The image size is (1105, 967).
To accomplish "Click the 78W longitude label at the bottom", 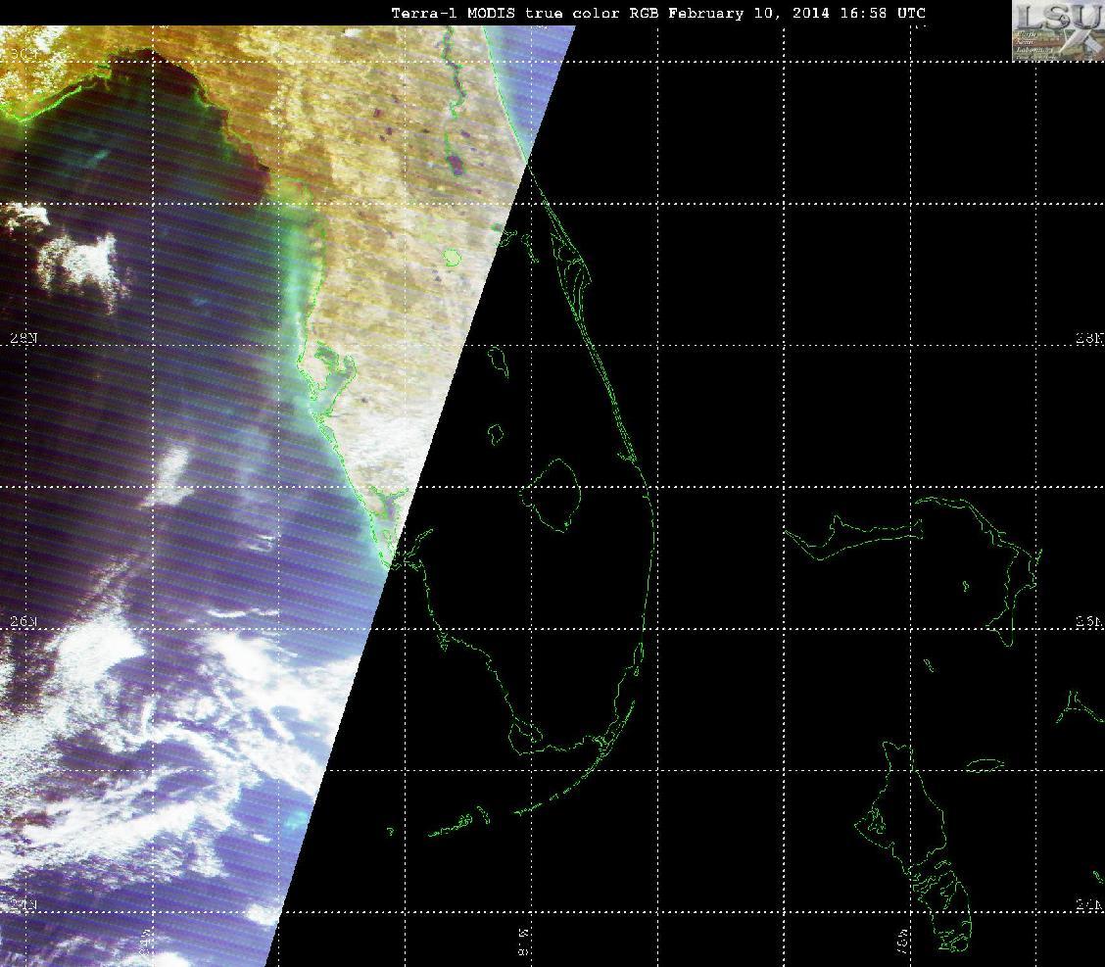I will click(903, 942).
